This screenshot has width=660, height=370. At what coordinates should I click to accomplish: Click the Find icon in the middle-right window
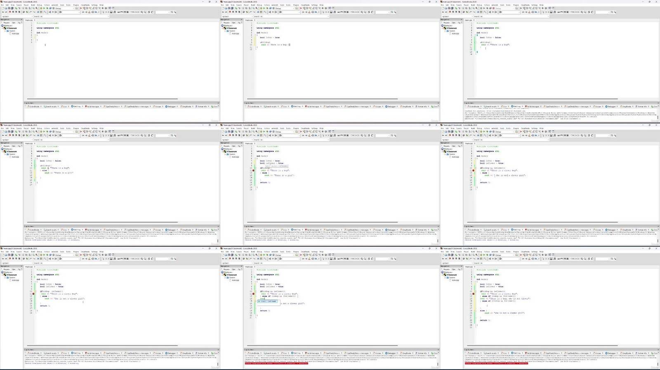point(473,132)
